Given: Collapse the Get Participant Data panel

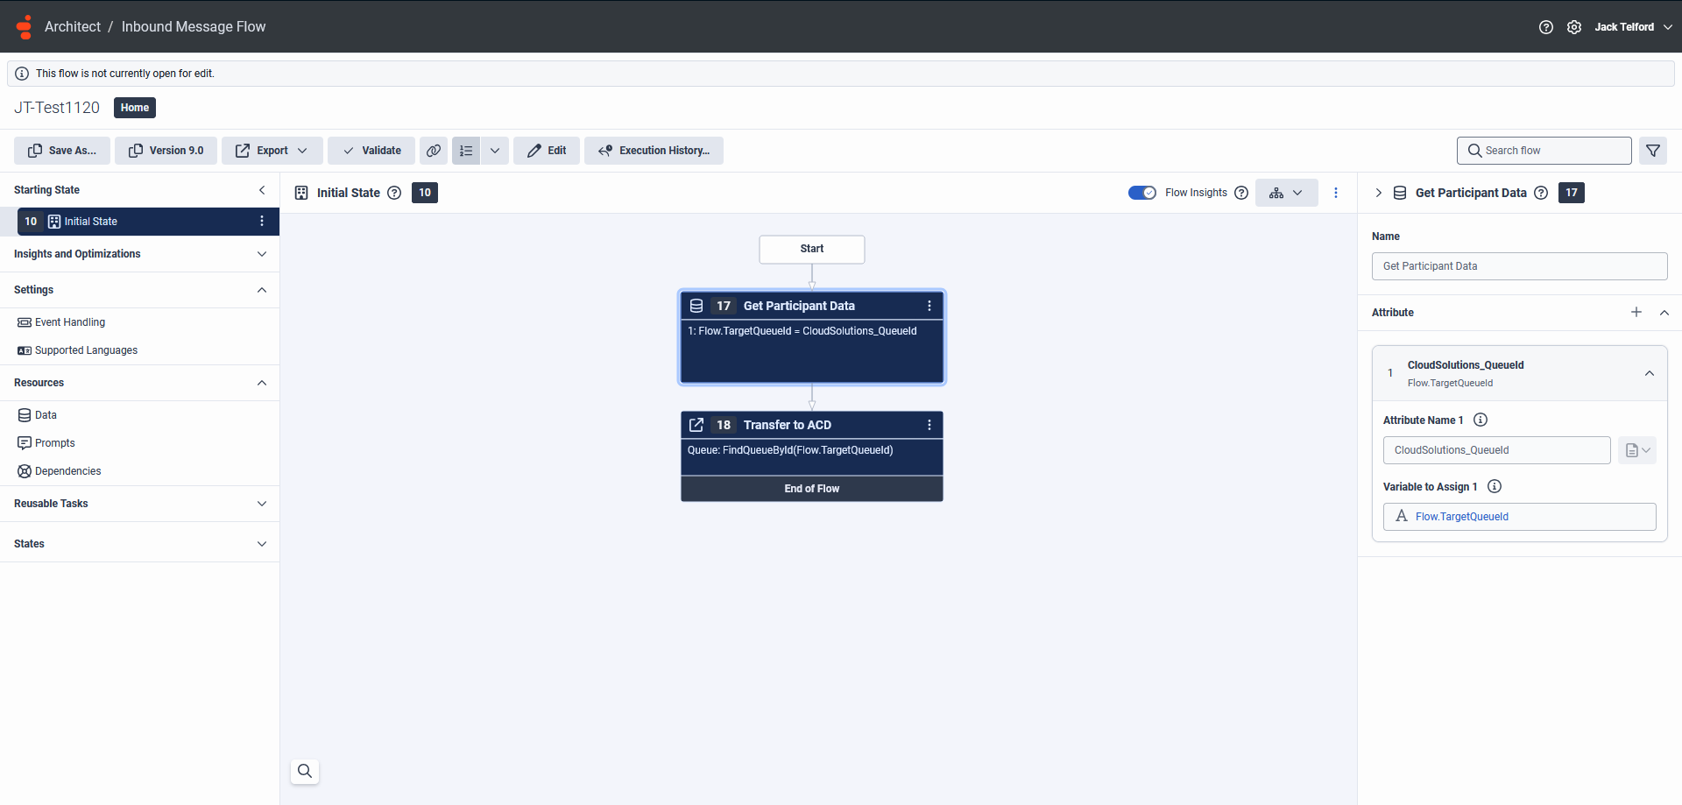Looking at the screenshot, I should 1379,193.
